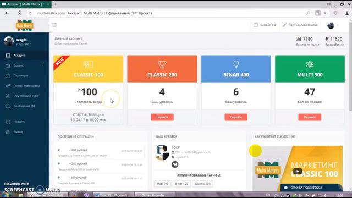The height and width of the screenshot is (198, 352).
Task: Click the browser shield protection icon
Action: (335, 13)
